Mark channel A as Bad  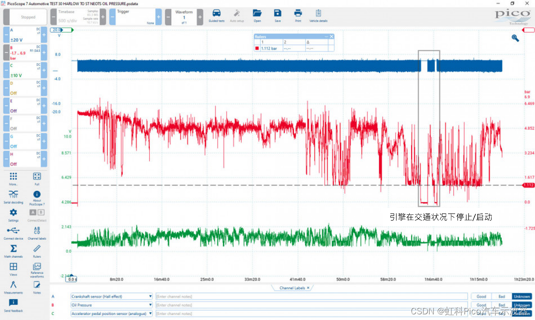[501, 296]
